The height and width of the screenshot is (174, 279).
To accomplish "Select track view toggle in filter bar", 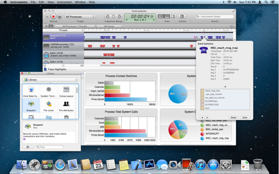I will click(x=51, y=27).
